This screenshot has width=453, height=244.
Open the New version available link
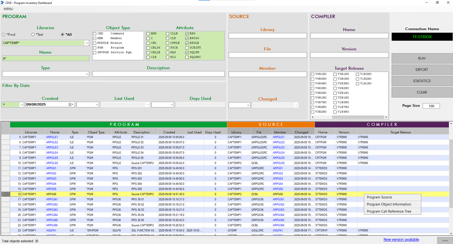click(x=401, y=240)
